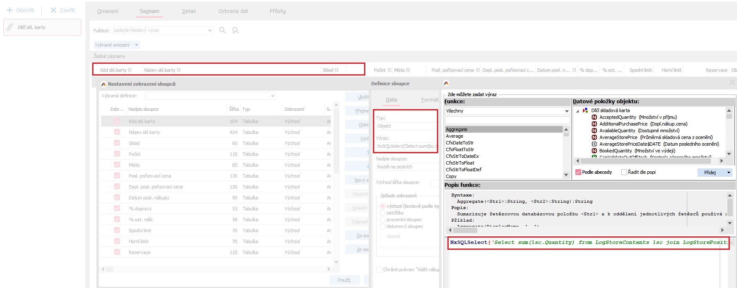This screenshot has width=737, height=288.
Task: Toggle Chránit právem Vidět nákup checkbox
Action: [x=379, y=270]
